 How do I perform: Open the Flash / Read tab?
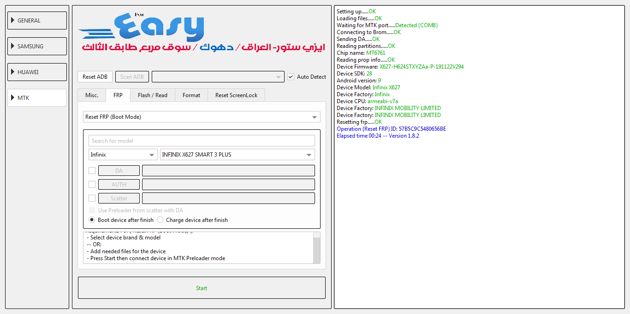(153, 95)
